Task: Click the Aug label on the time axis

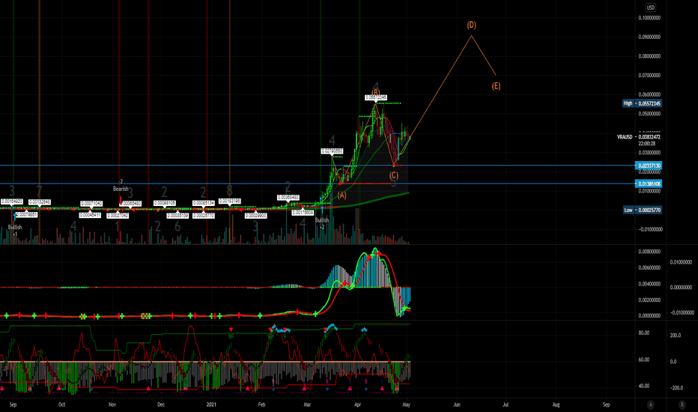Action: click(x=556, y=405)
